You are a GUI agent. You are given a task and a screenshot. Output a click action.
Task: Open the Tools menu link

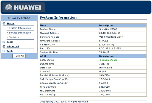click(x=10, y=51)
